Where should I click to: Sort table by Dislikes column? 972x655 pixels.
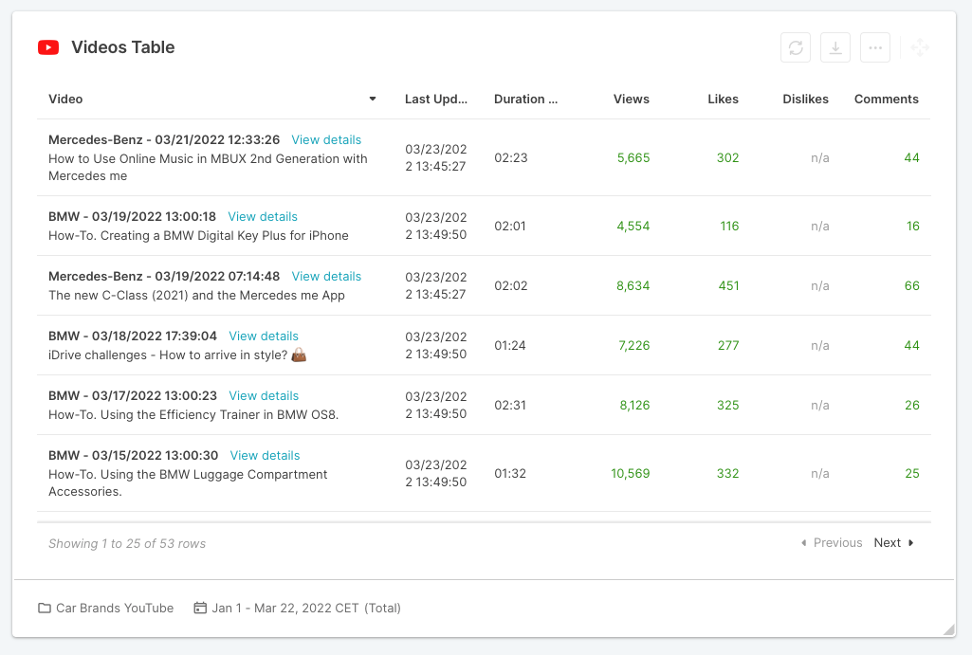[805, 100]
